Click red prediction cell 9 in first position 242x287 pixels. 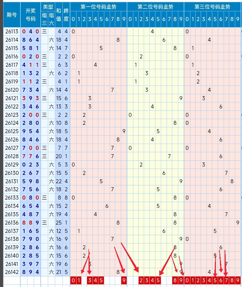click(124, 280)
